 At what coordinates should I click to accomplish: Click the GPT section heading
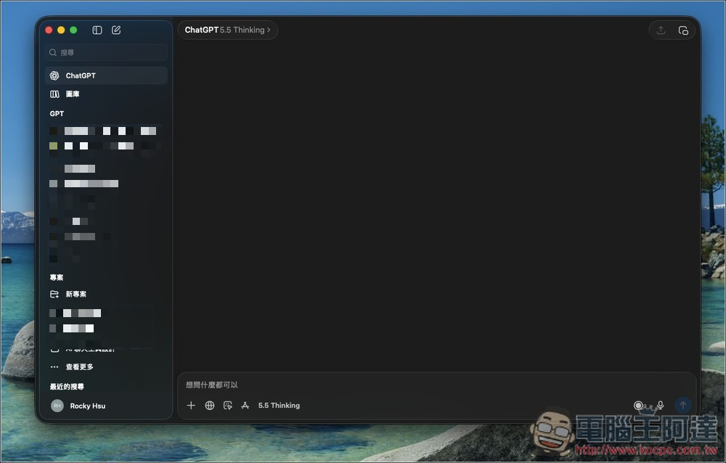(x=57, y=113)
